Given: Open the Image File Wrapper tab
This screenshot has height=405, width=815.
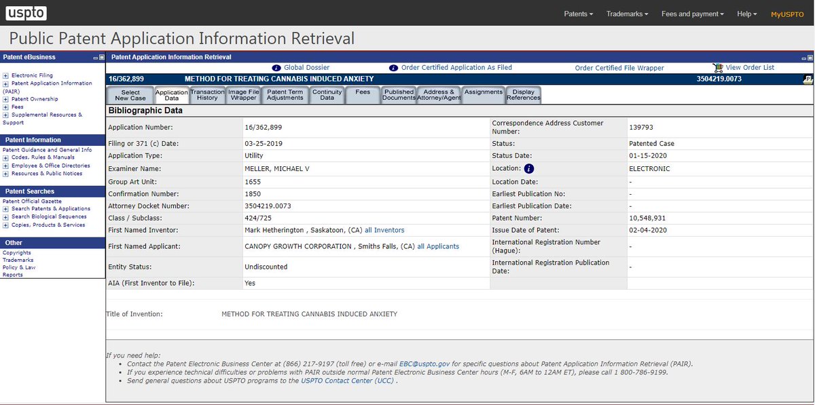Looking at the screenshot, I should [x=243, y=95].
